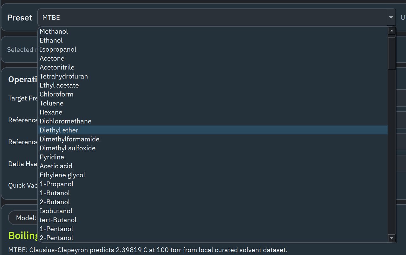Click the dropdown scrollbar up arrow
This screenshot has height=255, width=406.
(x=391, y=30)
